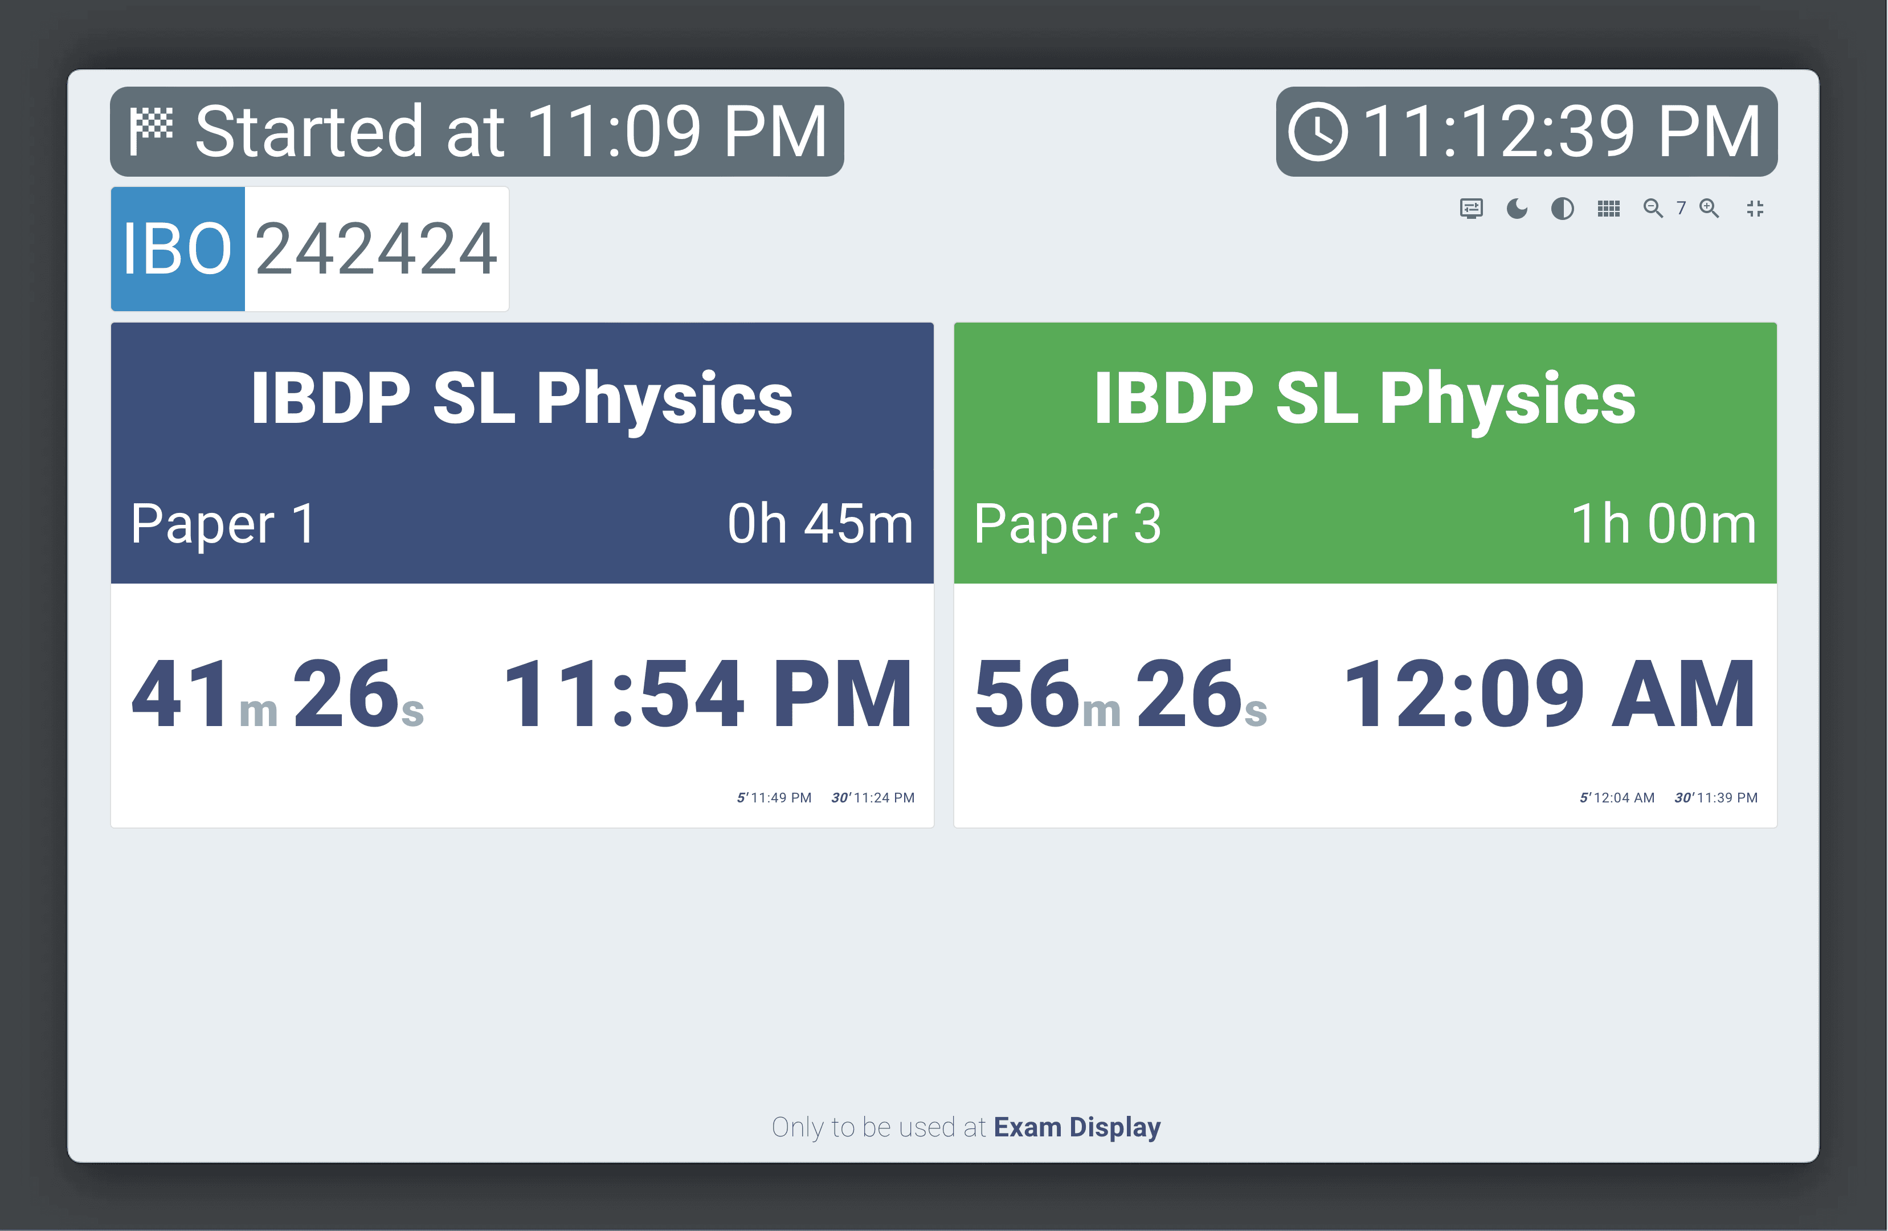Click the 12:09 AM end time
The image size is (1888, 1231).
1549,695
